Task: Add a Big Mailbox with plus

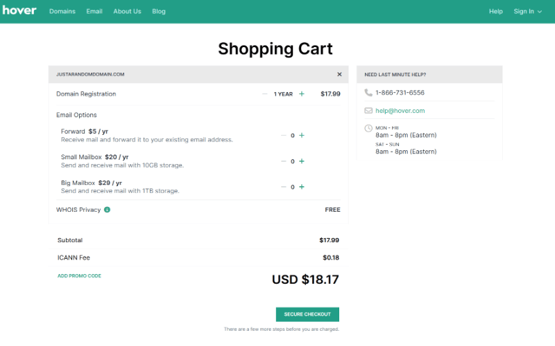Action: pos(302,187)
